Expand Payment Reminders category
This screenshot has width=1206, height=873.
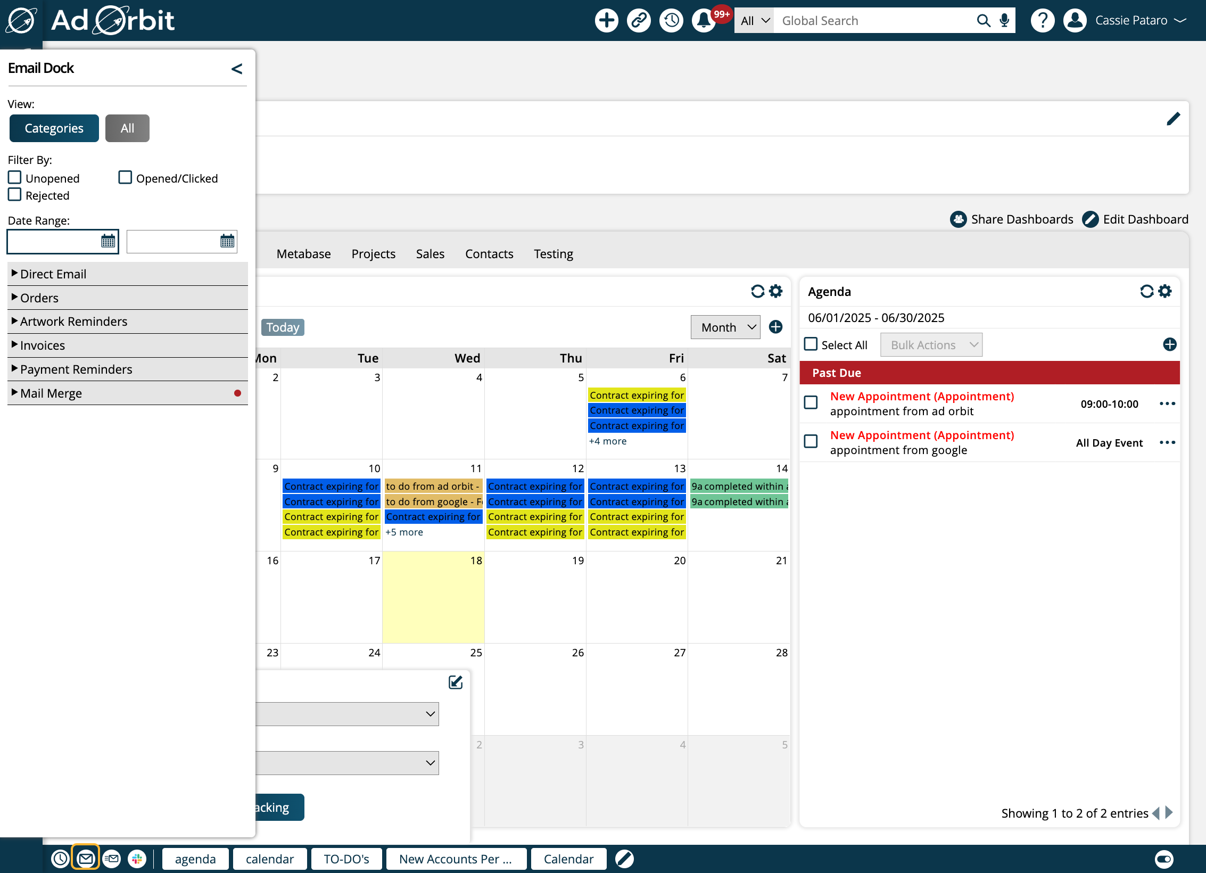point(128,369)
